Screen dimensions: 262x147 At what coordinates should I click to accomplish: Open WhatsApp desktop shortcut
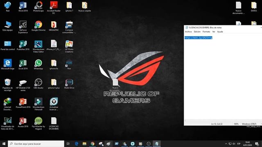click(x=38, y=65)
